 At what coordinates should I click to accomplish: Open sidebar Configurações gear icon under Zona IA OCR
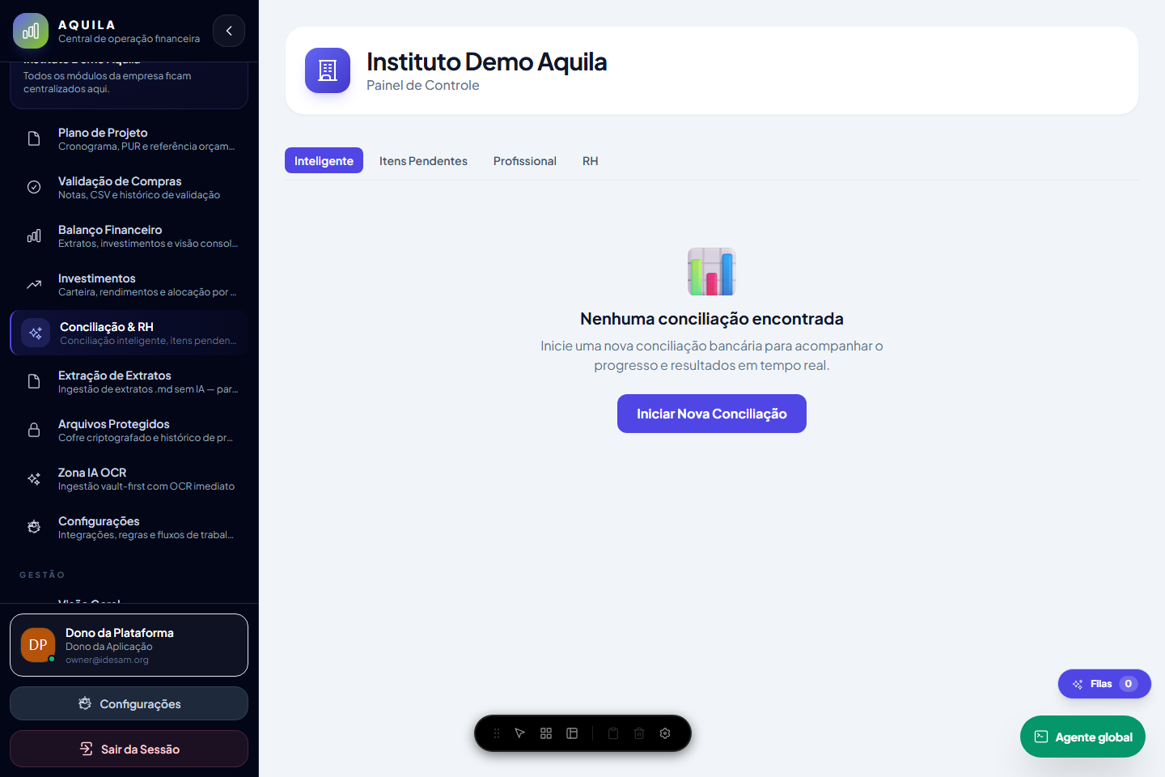click(34, 527)
